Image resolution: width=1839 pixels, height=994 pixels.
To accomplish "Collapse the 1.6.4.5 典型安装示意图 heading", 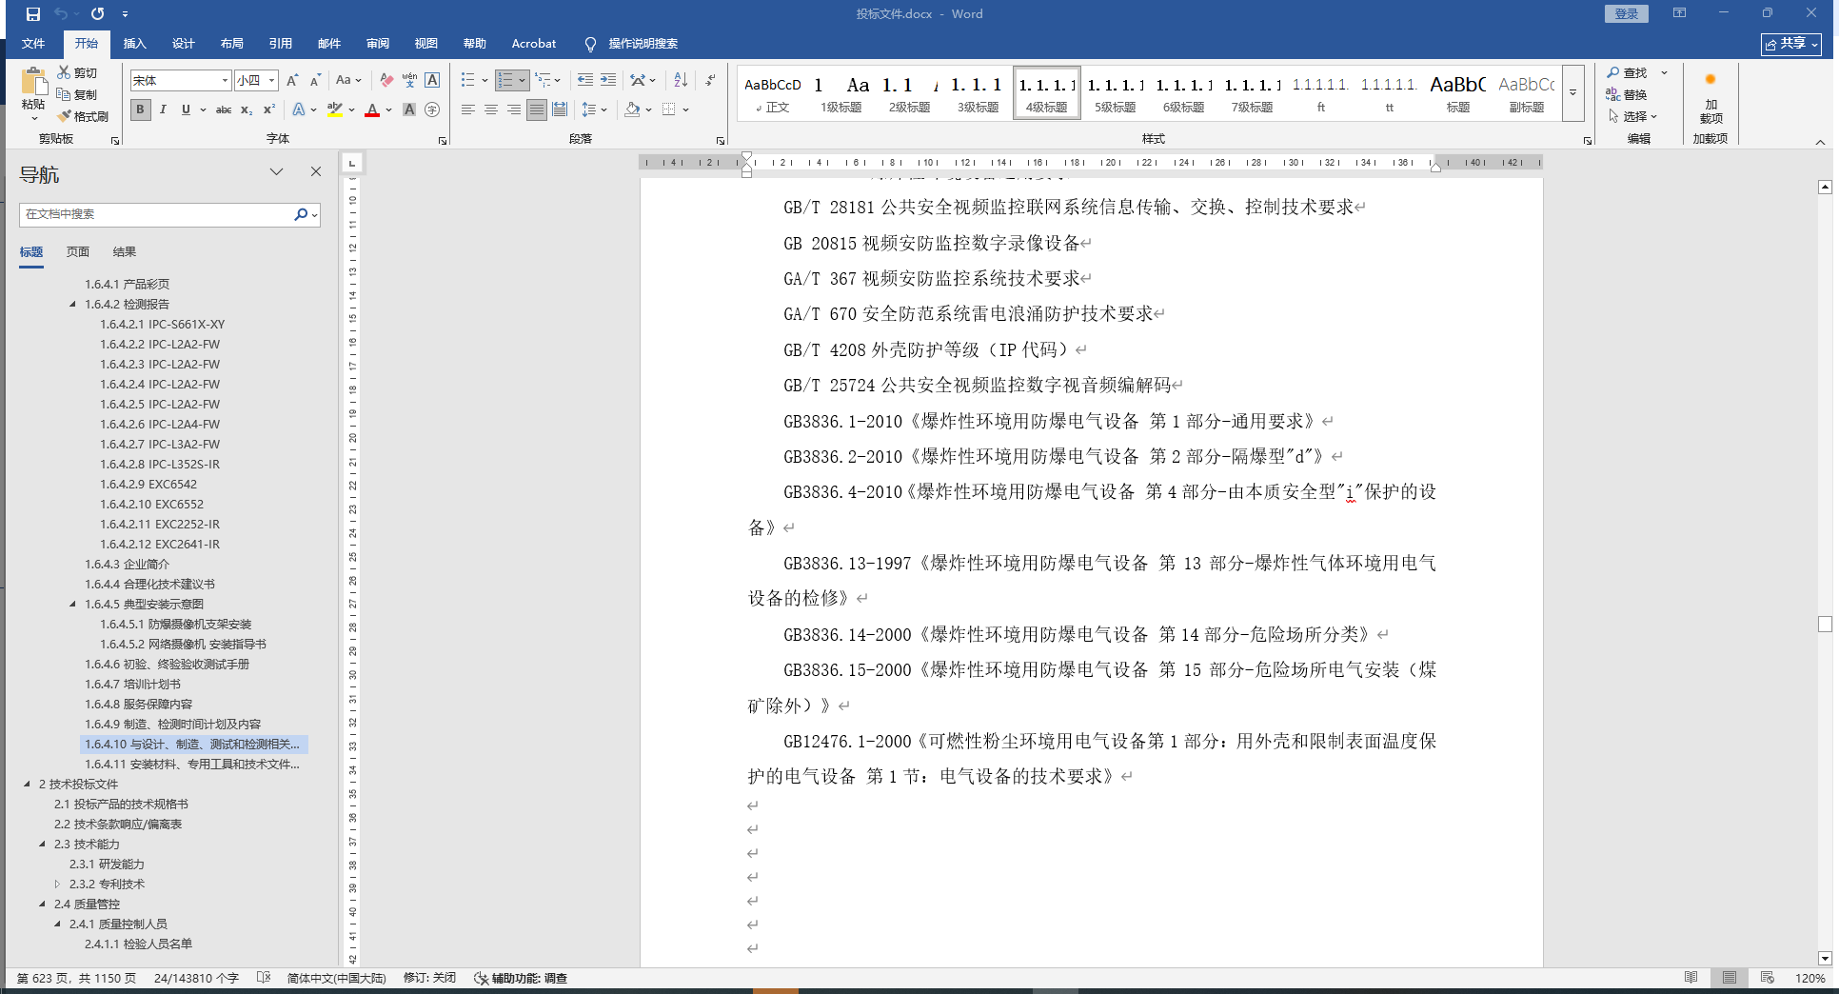I will pyautogui.click(x=73, y=605).
